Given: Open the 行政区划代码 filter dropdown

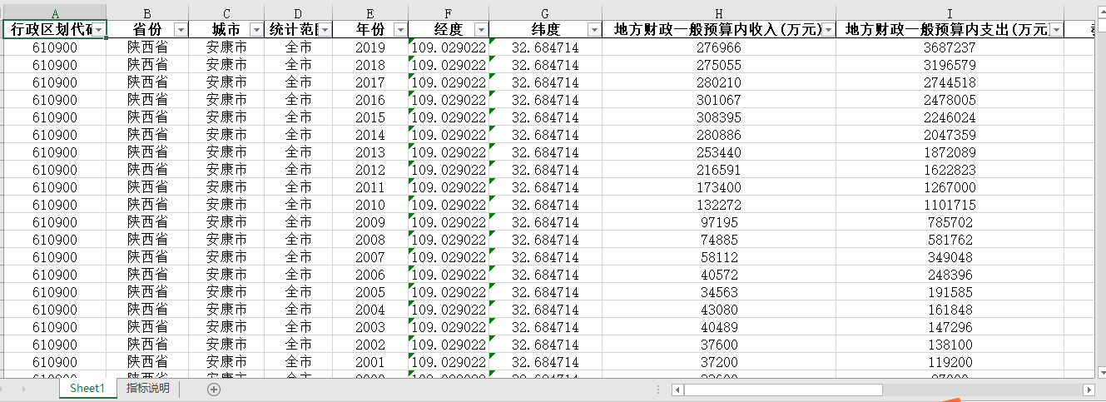Looking at the screenshot, I should pyautogui.click(x=99, y=30).
